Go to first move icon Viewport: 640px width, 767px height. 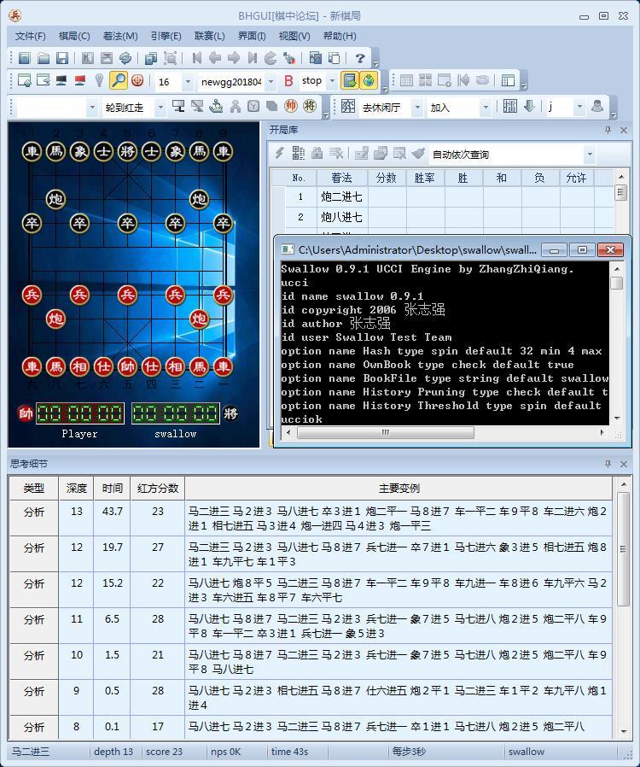pyautogui.click(x=197, y=58)
